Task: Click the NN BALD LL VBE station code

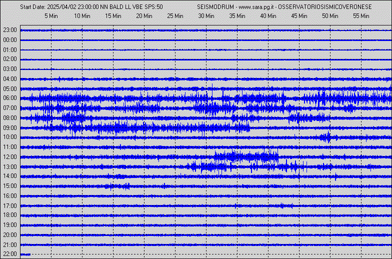Action: (121, 7)
